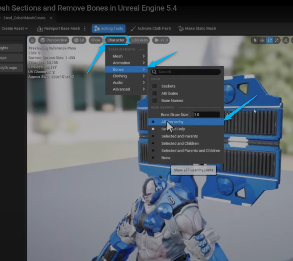
Task: Expand the Animation submenu arrow
Action: point(144,63)
